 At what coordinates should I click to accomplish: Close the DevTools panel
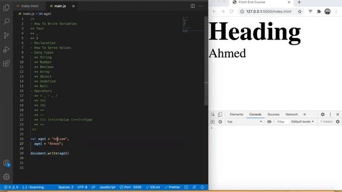[338, 114]
